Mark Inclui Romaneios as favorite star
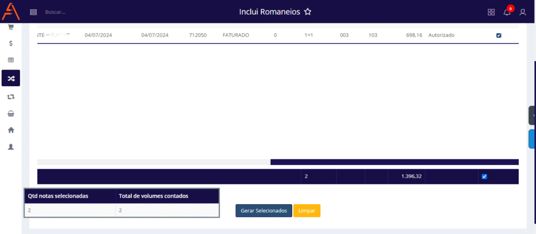 click(308, 11)
